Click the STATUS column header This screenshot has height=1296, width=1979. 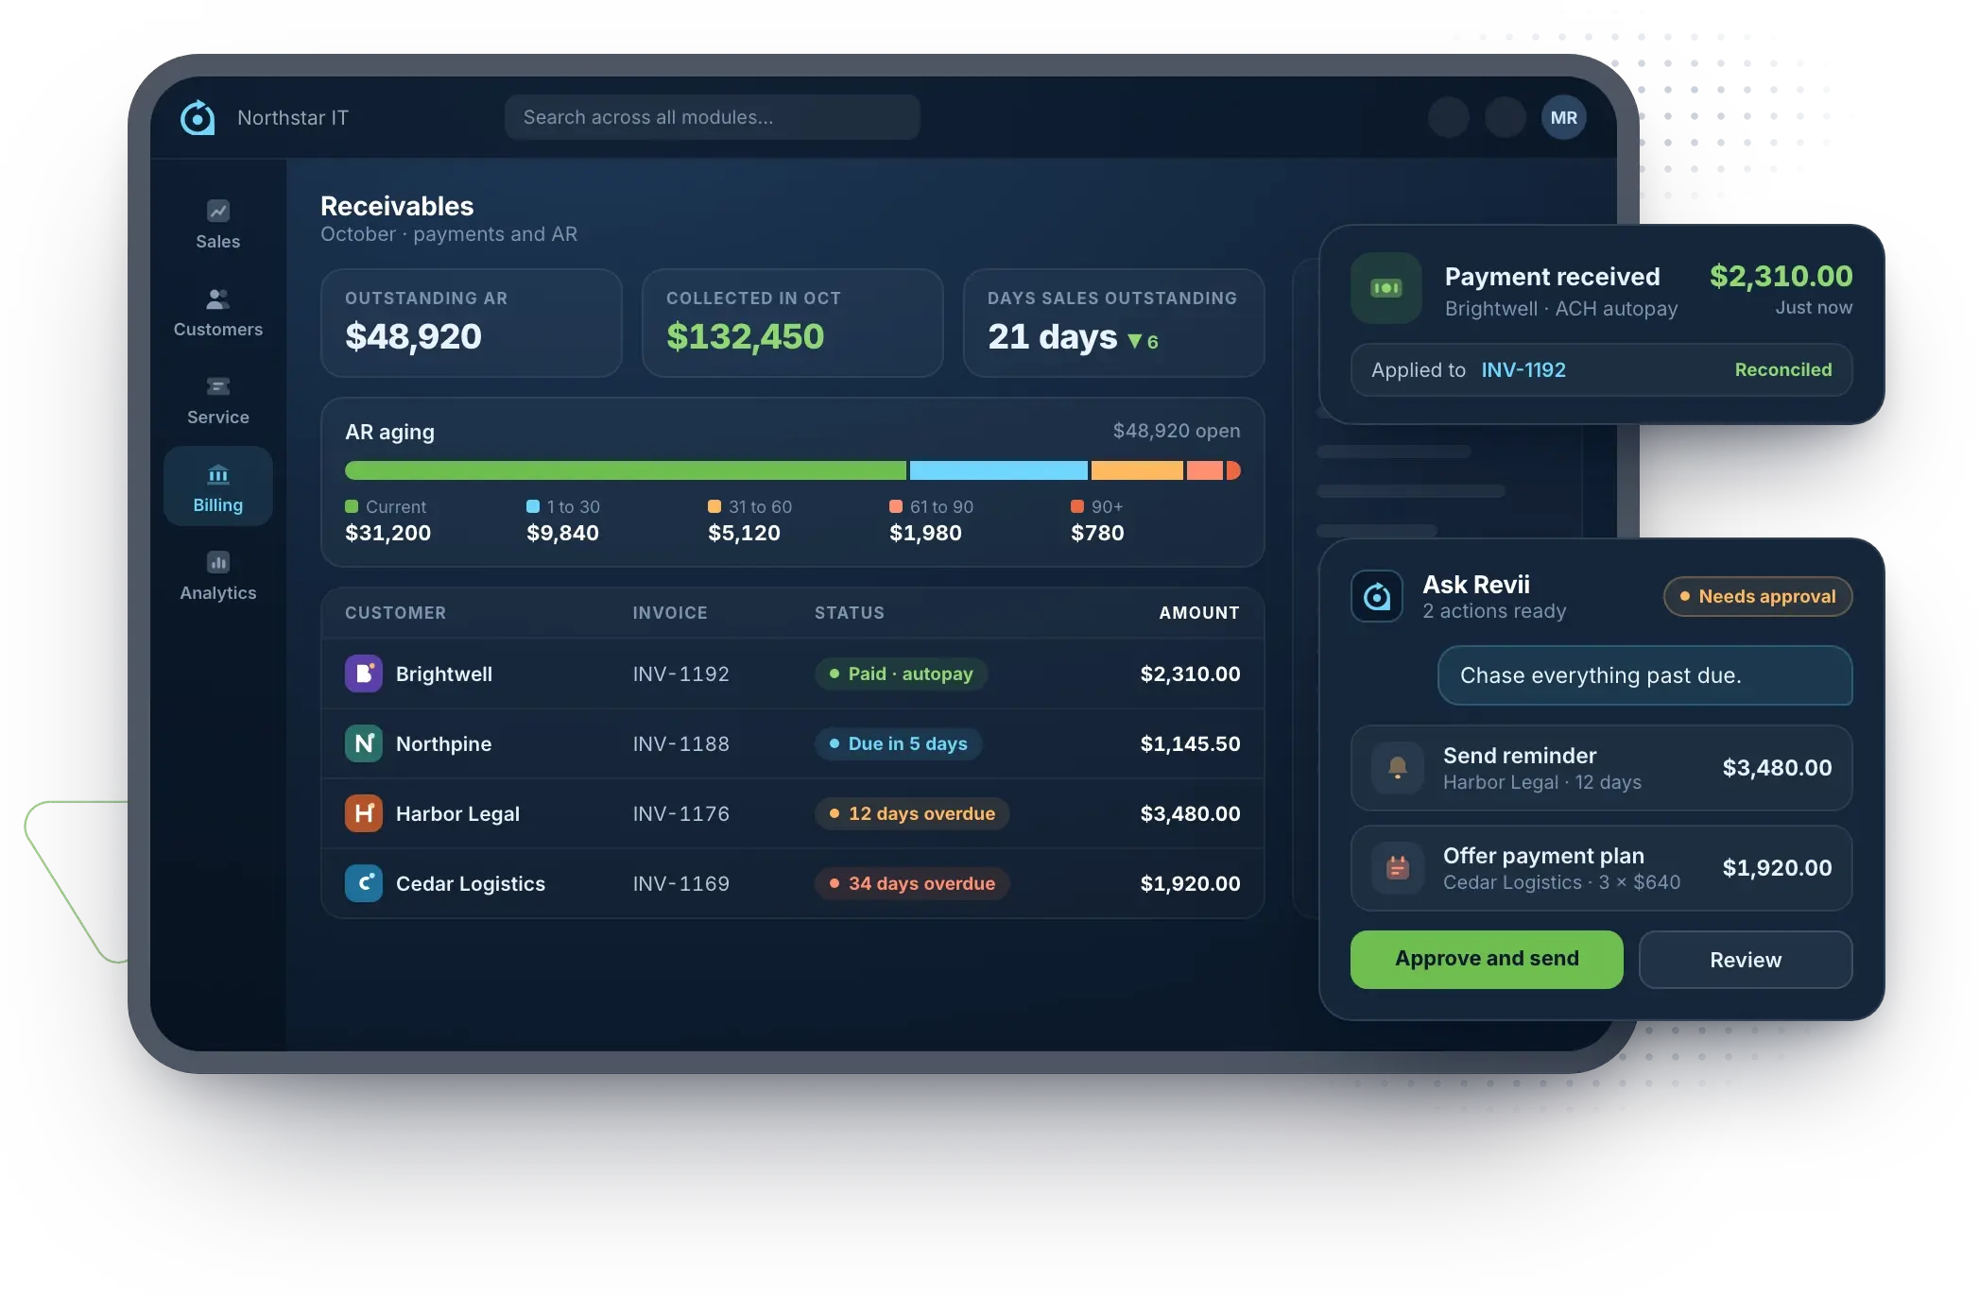(x=849, y=612)
